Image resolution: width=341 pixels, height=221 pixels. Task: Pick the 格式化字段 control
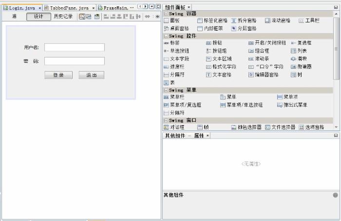(221, 67)
